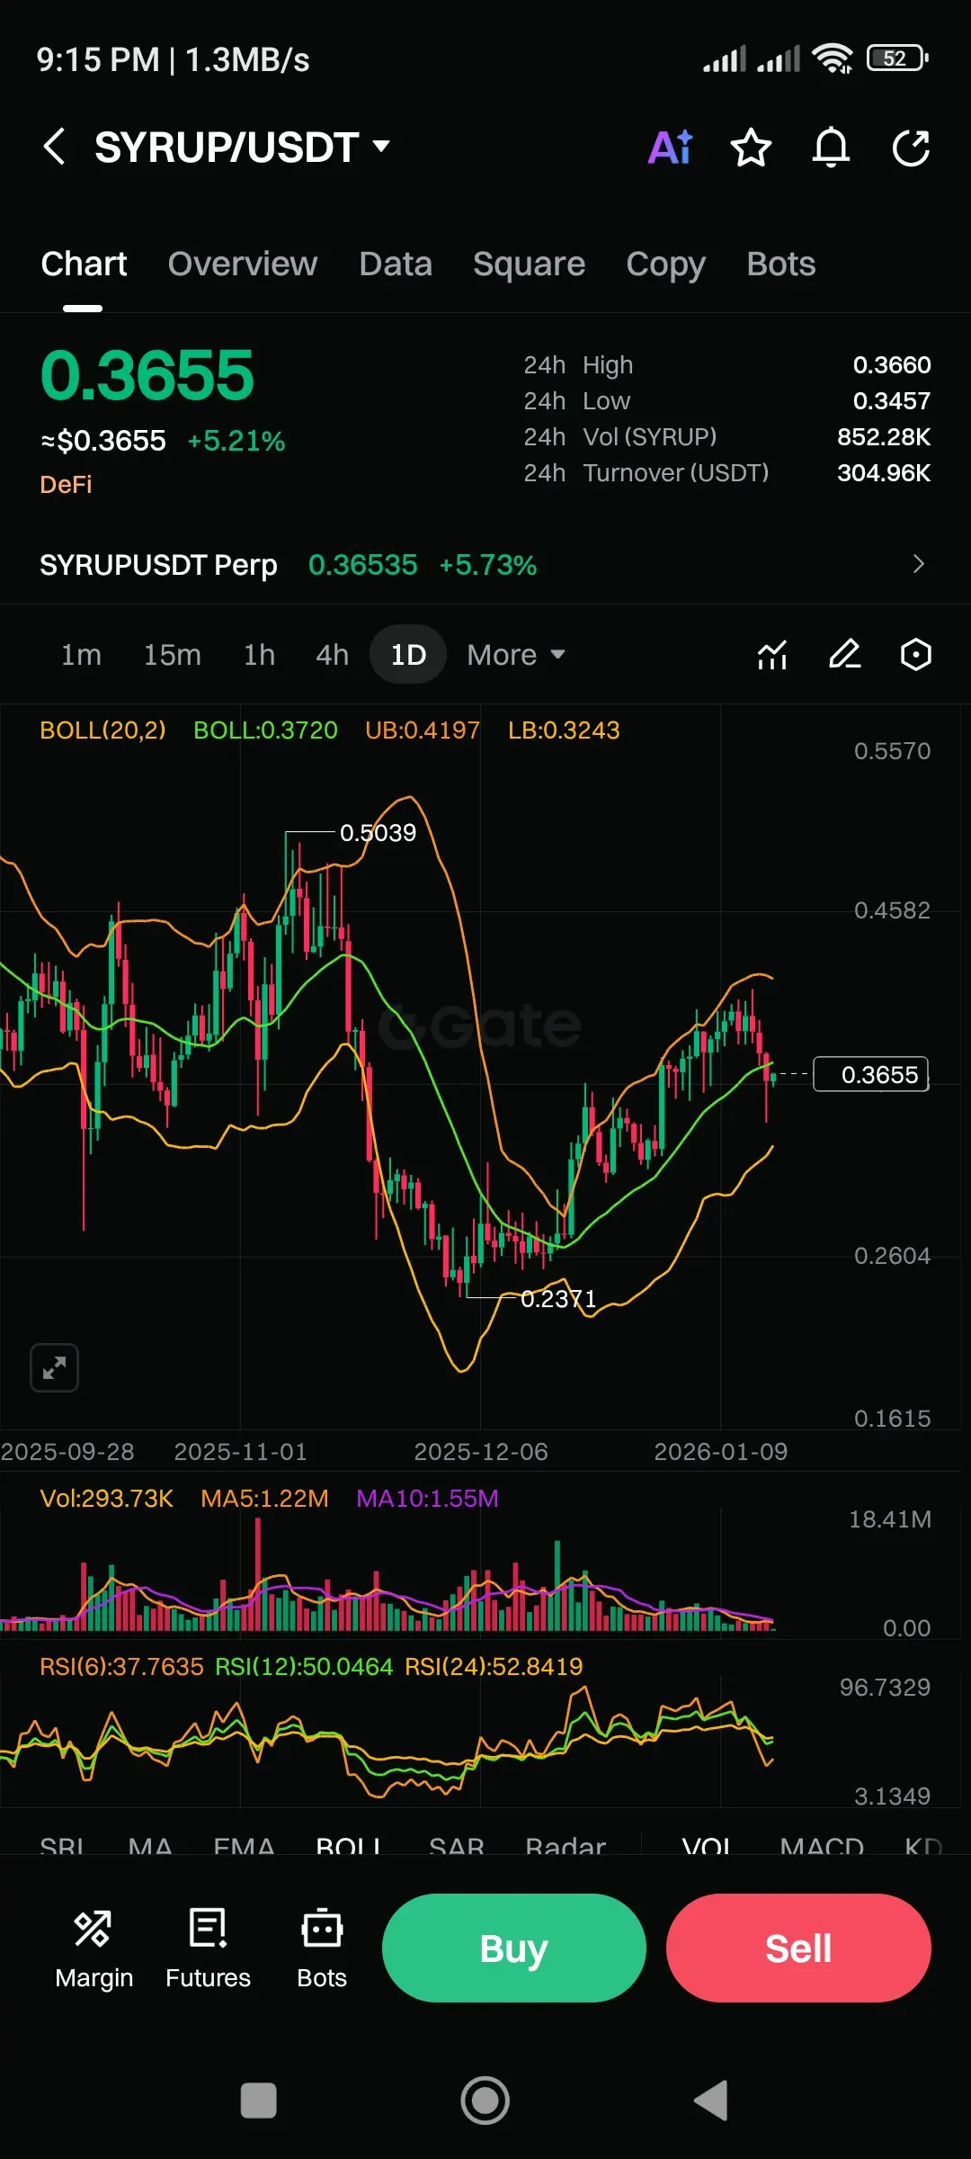Open the drawing pencil tool

(844, 654)
